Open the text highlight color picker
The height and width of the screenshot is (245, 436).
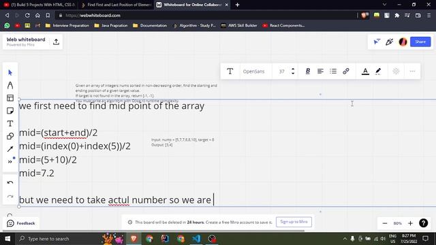[378, 71]
